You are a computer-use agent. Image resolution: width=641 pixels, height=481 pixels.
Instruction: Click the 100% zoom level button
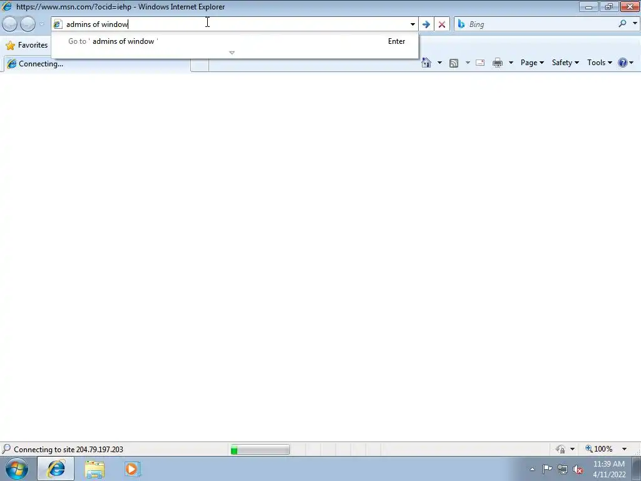(599, 449)
